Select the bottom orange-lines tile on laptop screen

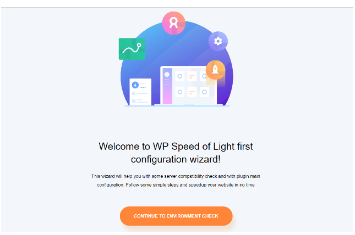point(192,92)
